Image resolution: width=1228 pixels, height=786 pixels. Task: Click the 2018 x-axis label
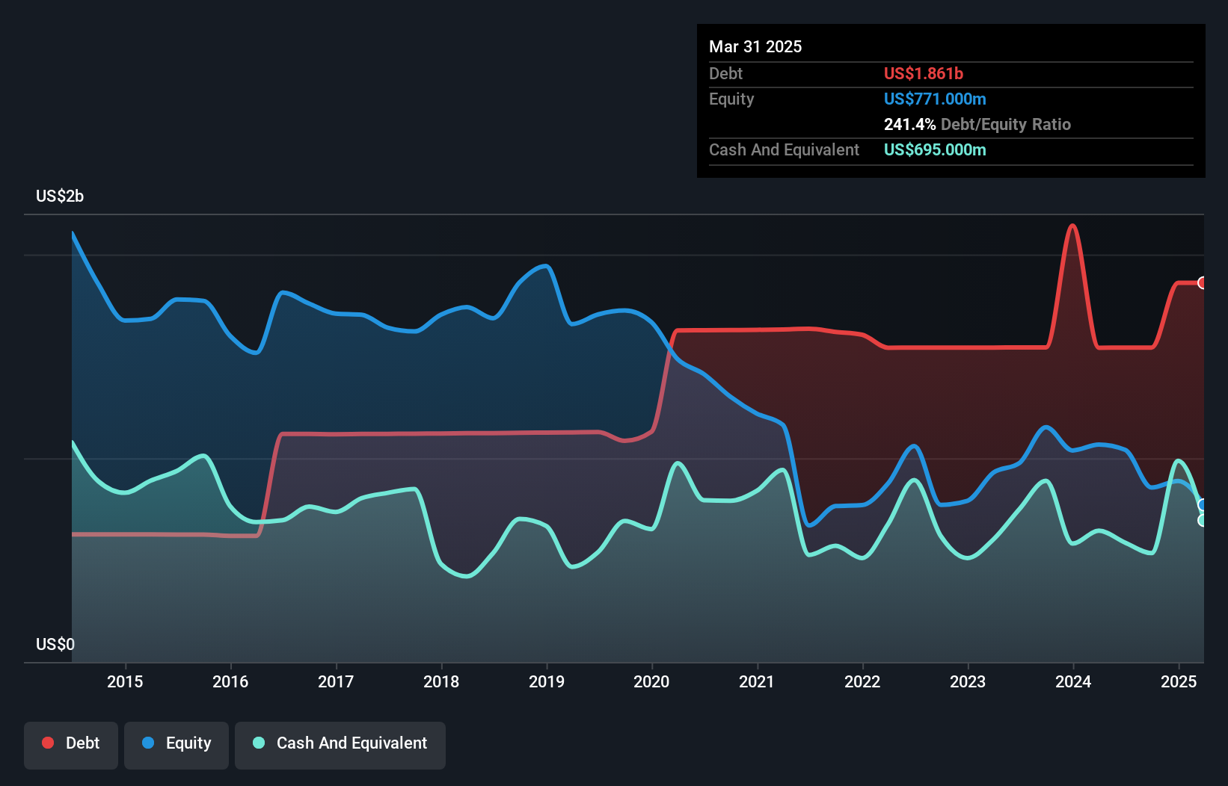point(441,681)
